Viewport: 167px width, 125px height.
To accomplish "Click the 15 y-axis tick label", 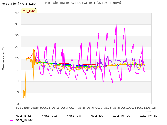I will click(x=17, y=70).
